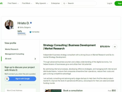This screenshot has height=92, width=122.
Task: Click the Top Rated label text
Action: click(36, 32)
